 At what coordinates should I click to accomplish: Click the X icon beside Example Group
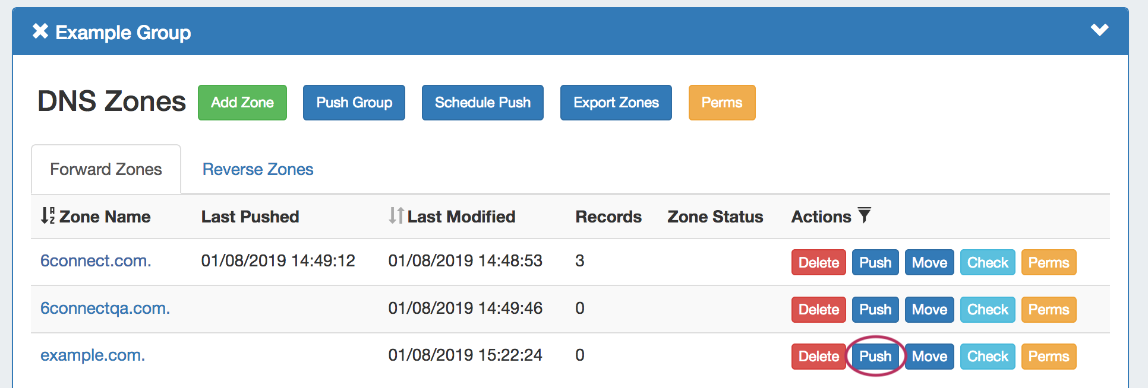[x=40, y=31]
